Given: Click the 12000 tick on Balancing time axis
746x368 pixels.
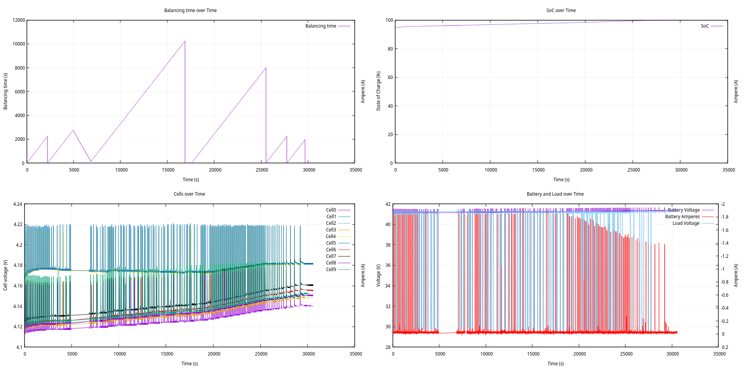Looking at the screenshot, I should point(19,20).
